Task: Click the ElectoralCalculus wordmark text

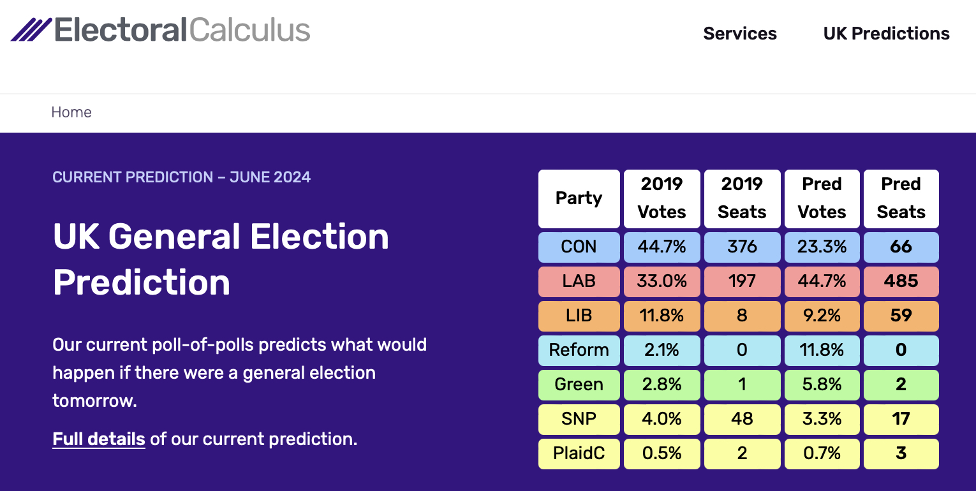Action: [182, 30]
